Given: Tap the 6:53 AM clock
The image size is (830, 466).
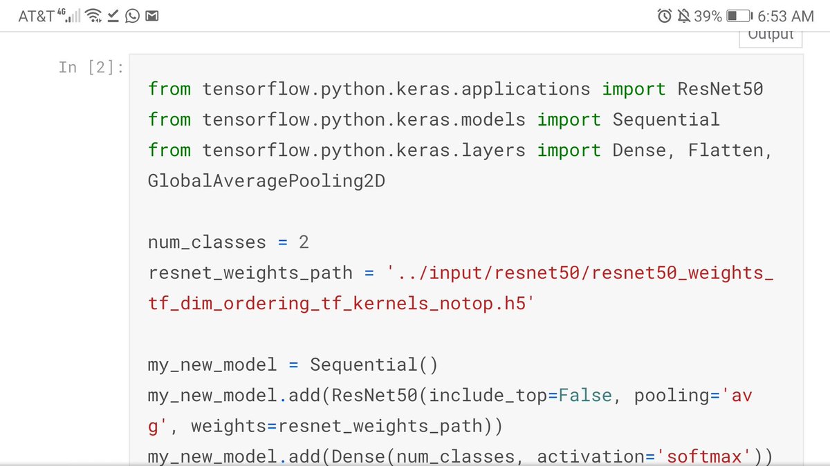Looking at the screenshot, I should pos(786,16).
